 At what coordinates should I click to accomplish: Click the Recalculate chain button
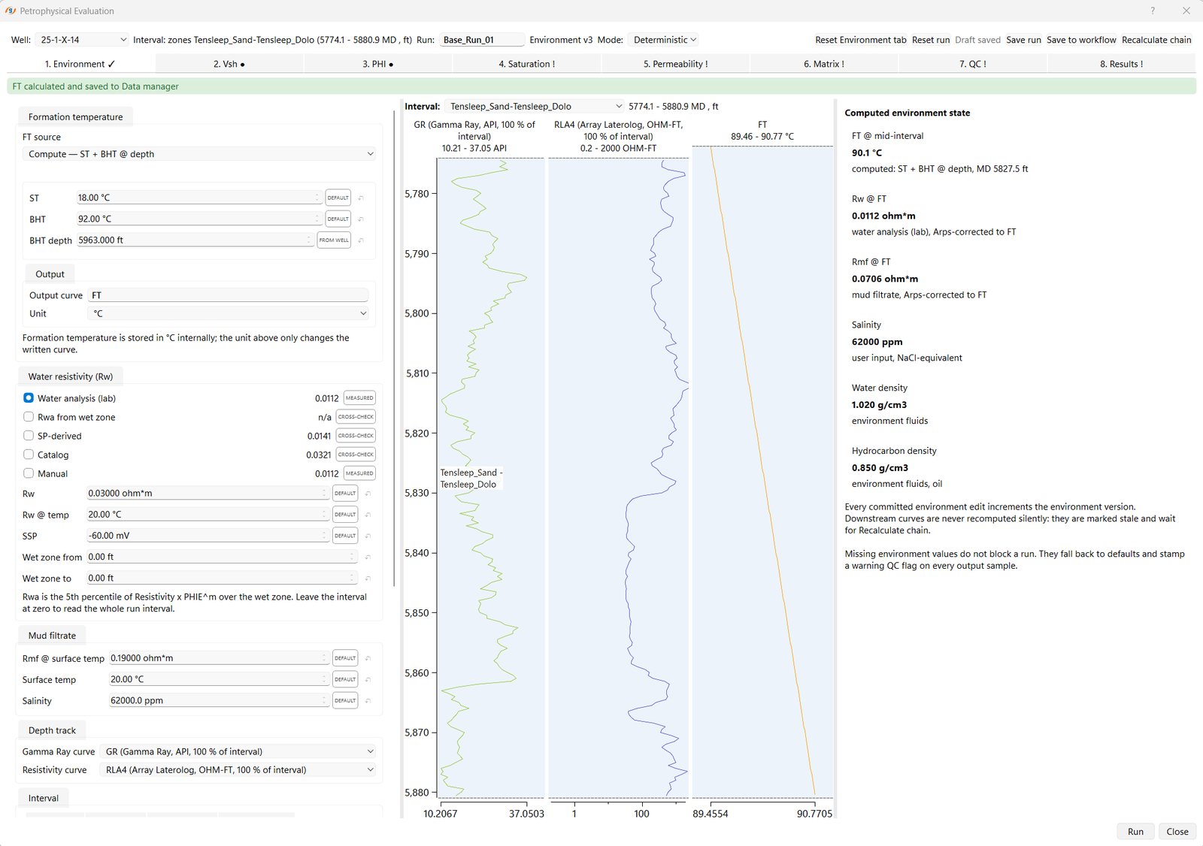(1156, 40)
